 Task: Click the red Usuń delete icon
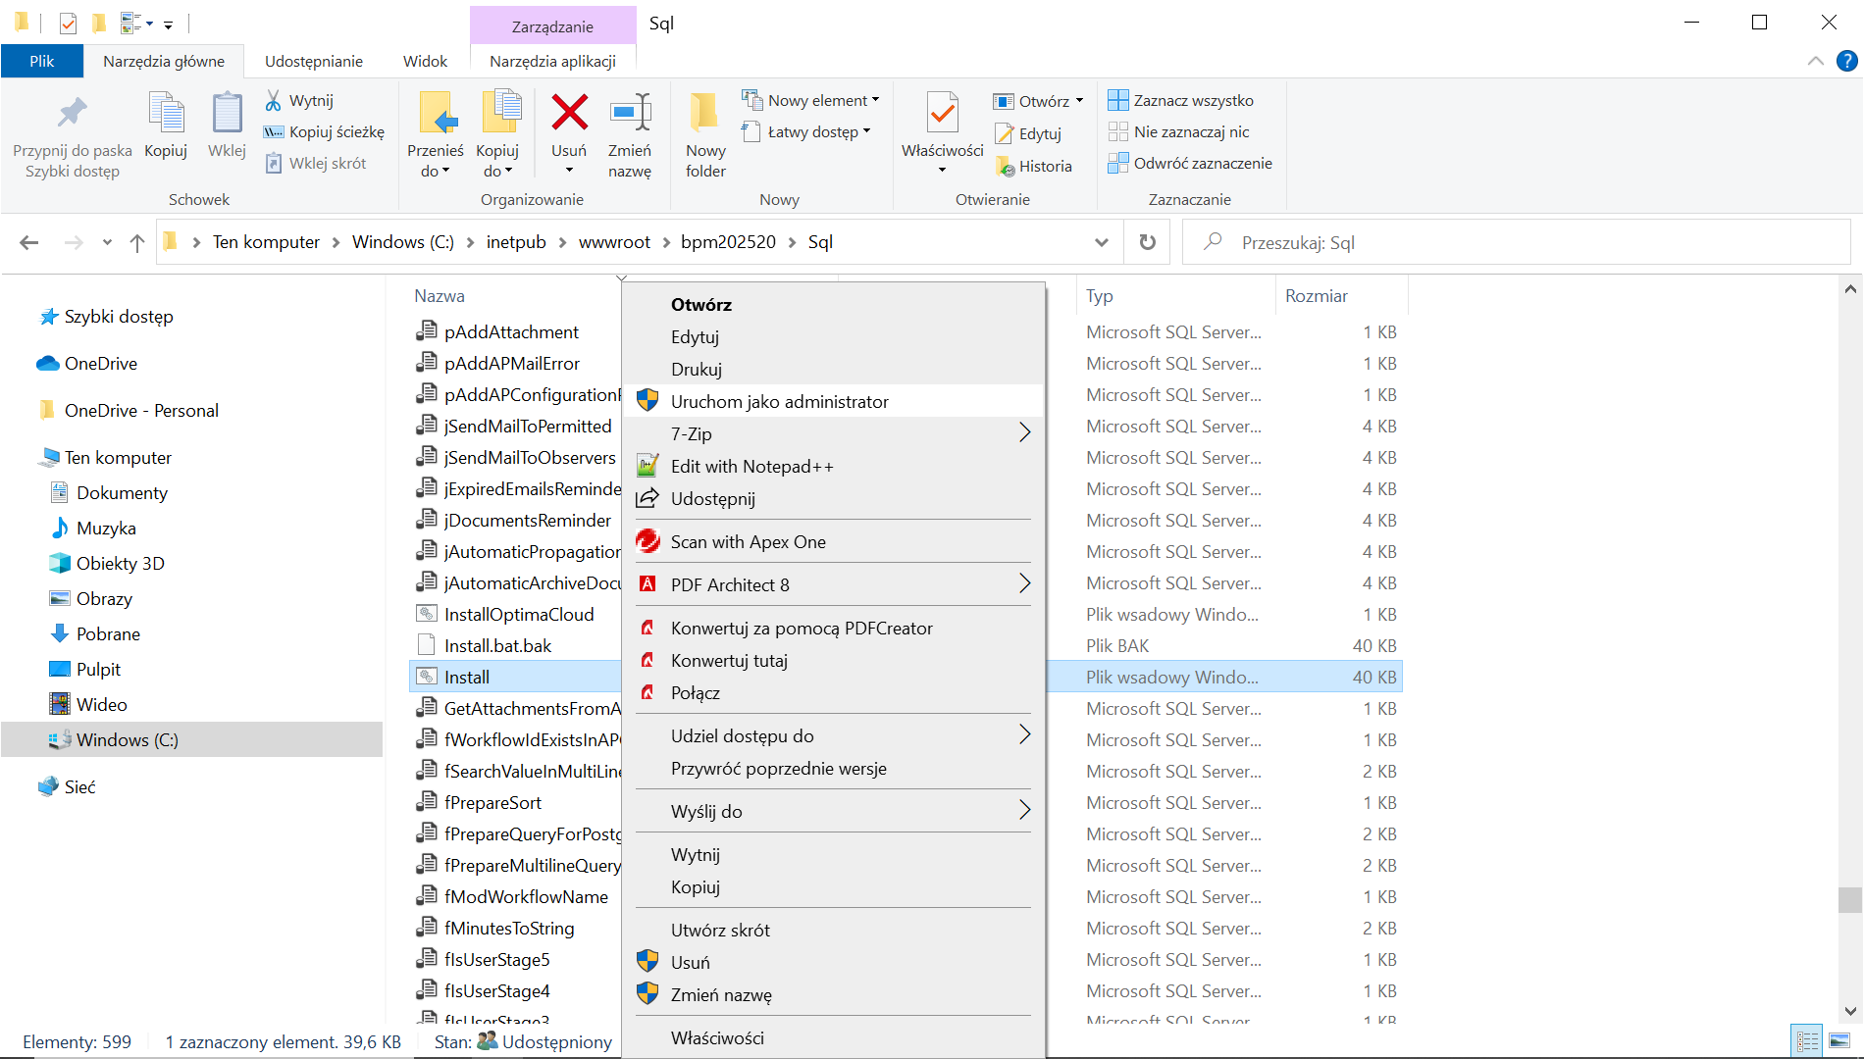(569, 113)
